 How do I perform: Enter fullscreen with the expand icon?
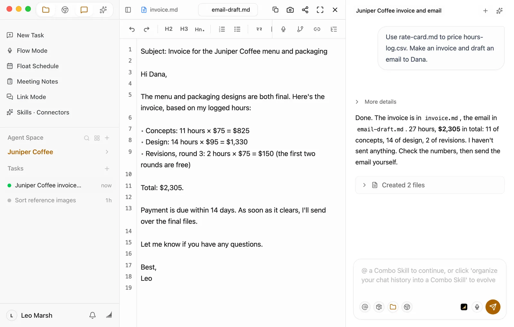tap(320, 10)
